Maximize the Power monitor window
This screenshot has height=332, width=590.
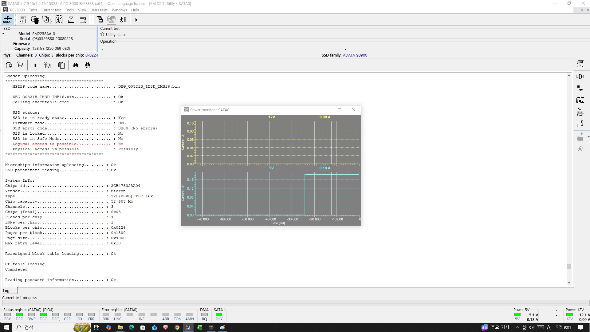(x=340, y=110)
